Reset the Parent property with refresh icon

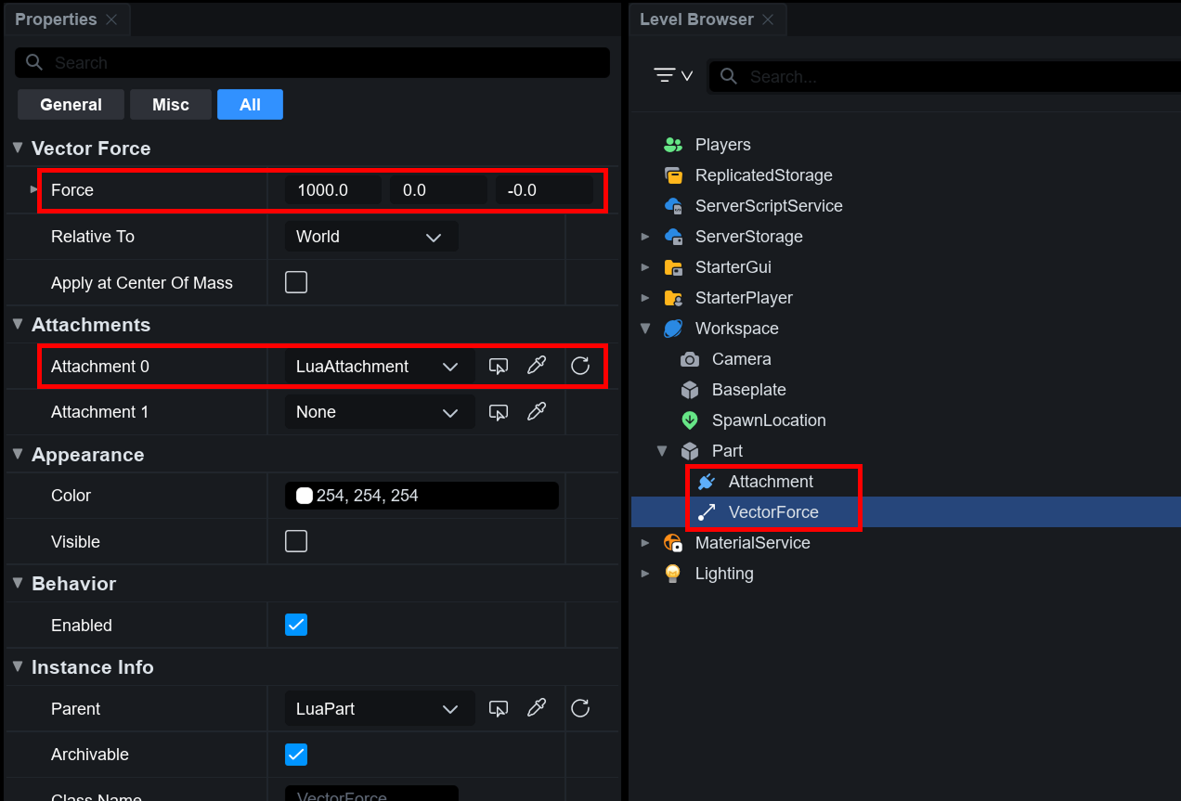point(580,709)
